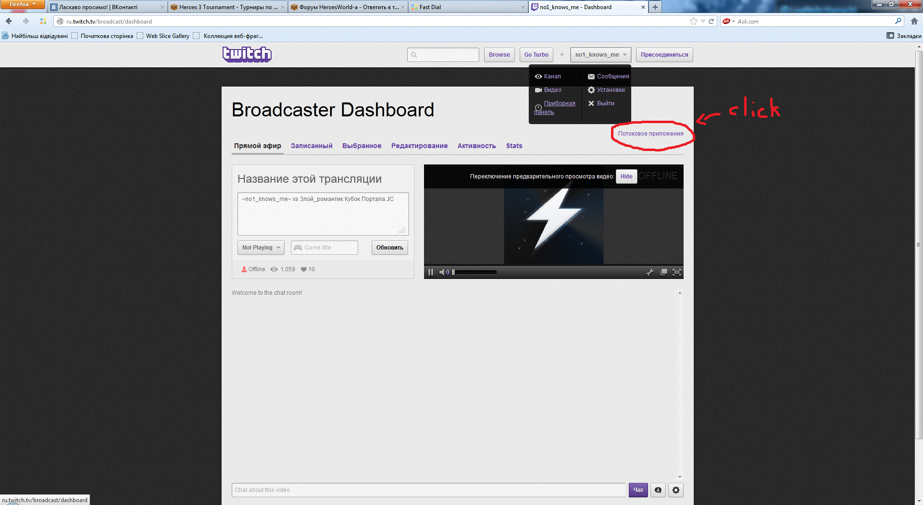Open the Firefox application menu

22,4
